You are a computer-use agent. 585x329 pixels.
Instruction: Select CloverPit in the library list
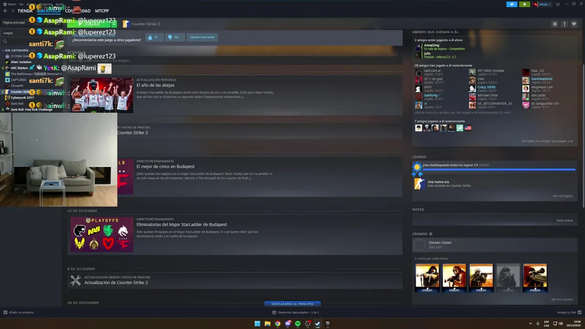(x=17, y=86)
